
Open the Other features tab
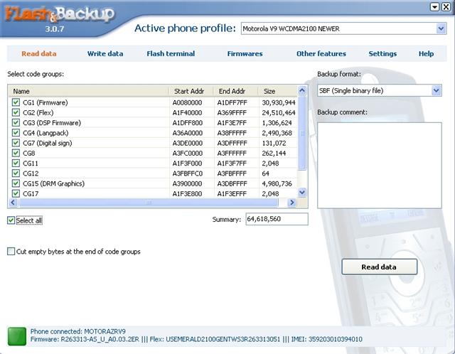[x=321, y=54]
